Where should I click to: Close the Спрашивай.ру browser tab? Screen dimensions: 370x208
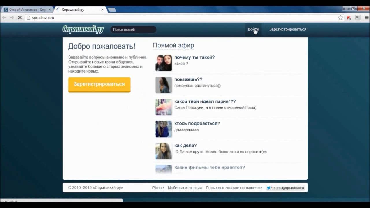[x=102, y=10]
